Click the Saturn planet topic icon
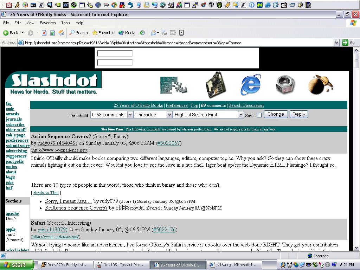The width and height of the screenshot is (360, 270). 320,85
